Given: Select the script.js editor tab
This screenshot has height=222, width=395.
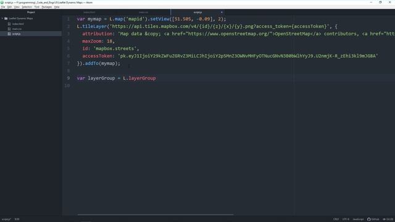Looking at the screenshot, I should point(197,12).
